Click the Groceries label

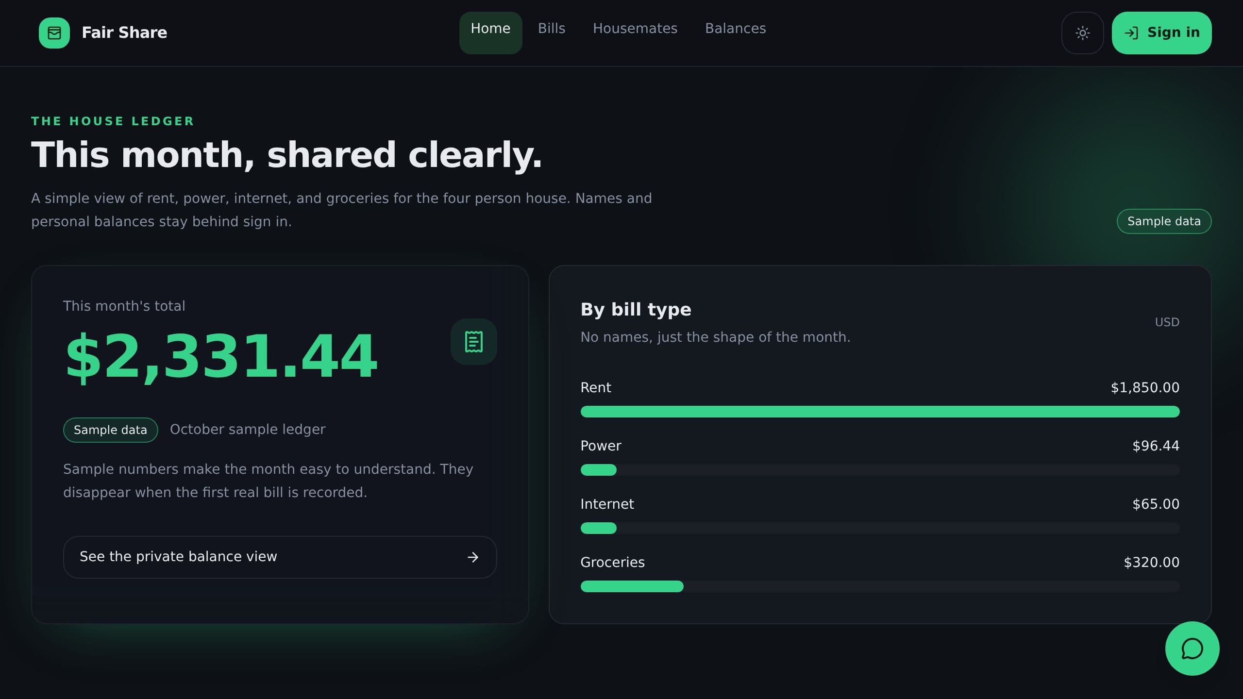pyautogui.click(x=612, y=562)
